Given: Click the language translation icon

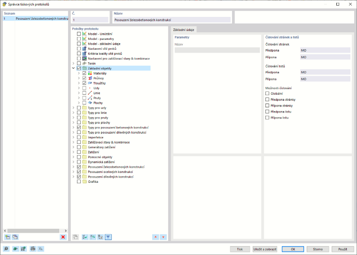Looking at the screenshot, I should pyautogui.click(x=41, y=248).
